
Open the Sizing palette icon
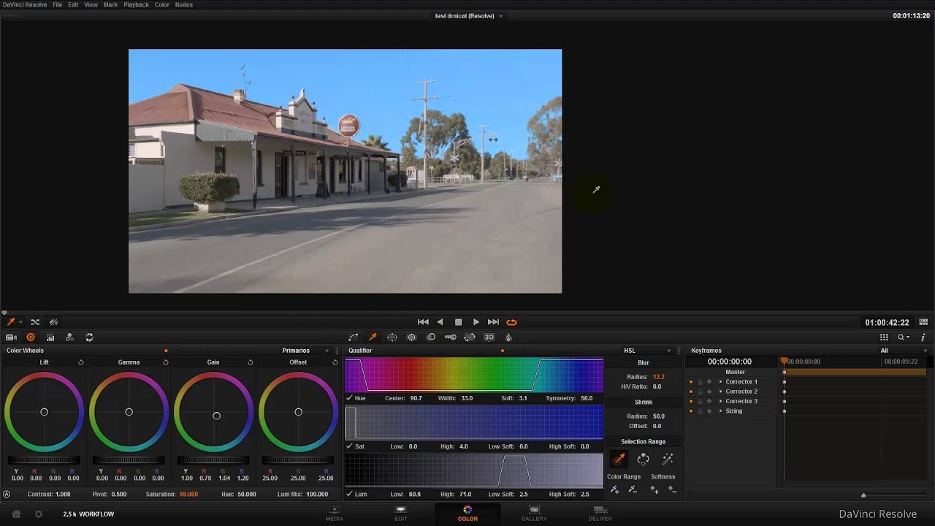[470, 337]
